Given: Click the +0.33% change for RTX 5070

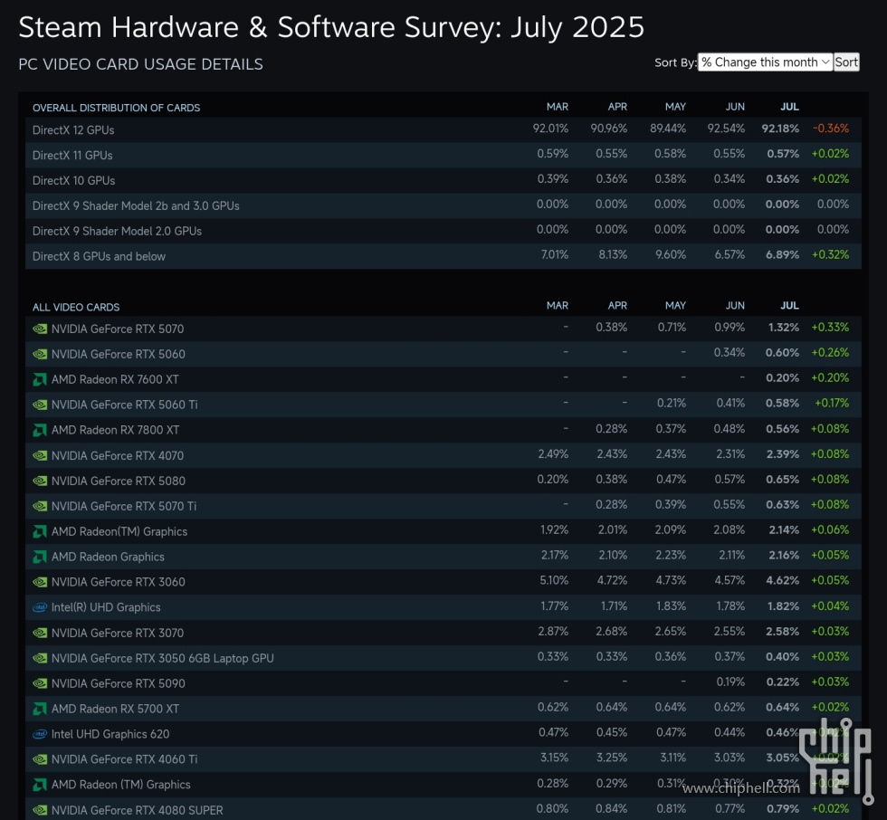Looking at the screenshot, I should 830,328.
